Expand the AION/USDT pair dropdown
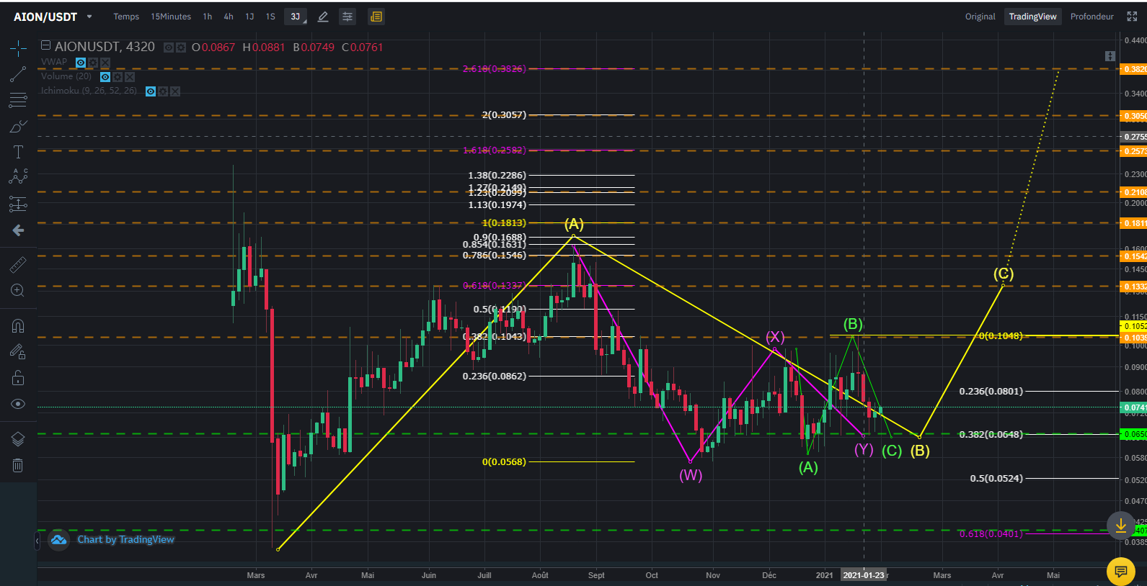 (89, 17)
